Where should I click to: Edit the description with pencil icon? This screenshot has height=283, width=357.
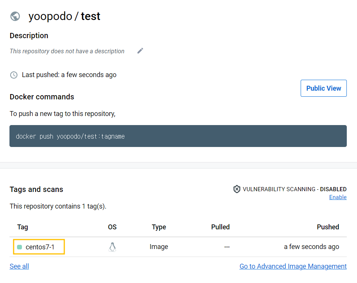(140, 51)
